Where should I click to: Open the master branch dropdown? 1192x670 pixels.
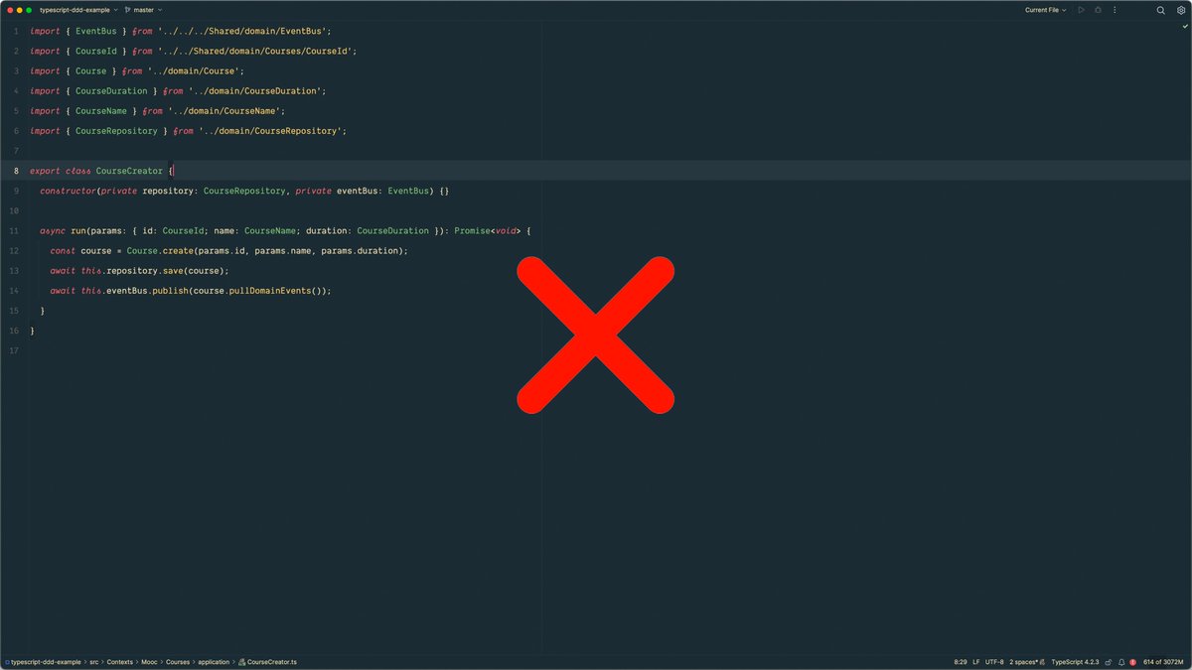[x=144, y=10]
